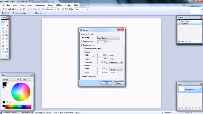The width and height of the screenshot is (203, 114).
Task: Open the Normal blending dropdown arrow
Action: pyautogui.click(x=43, y=13)
